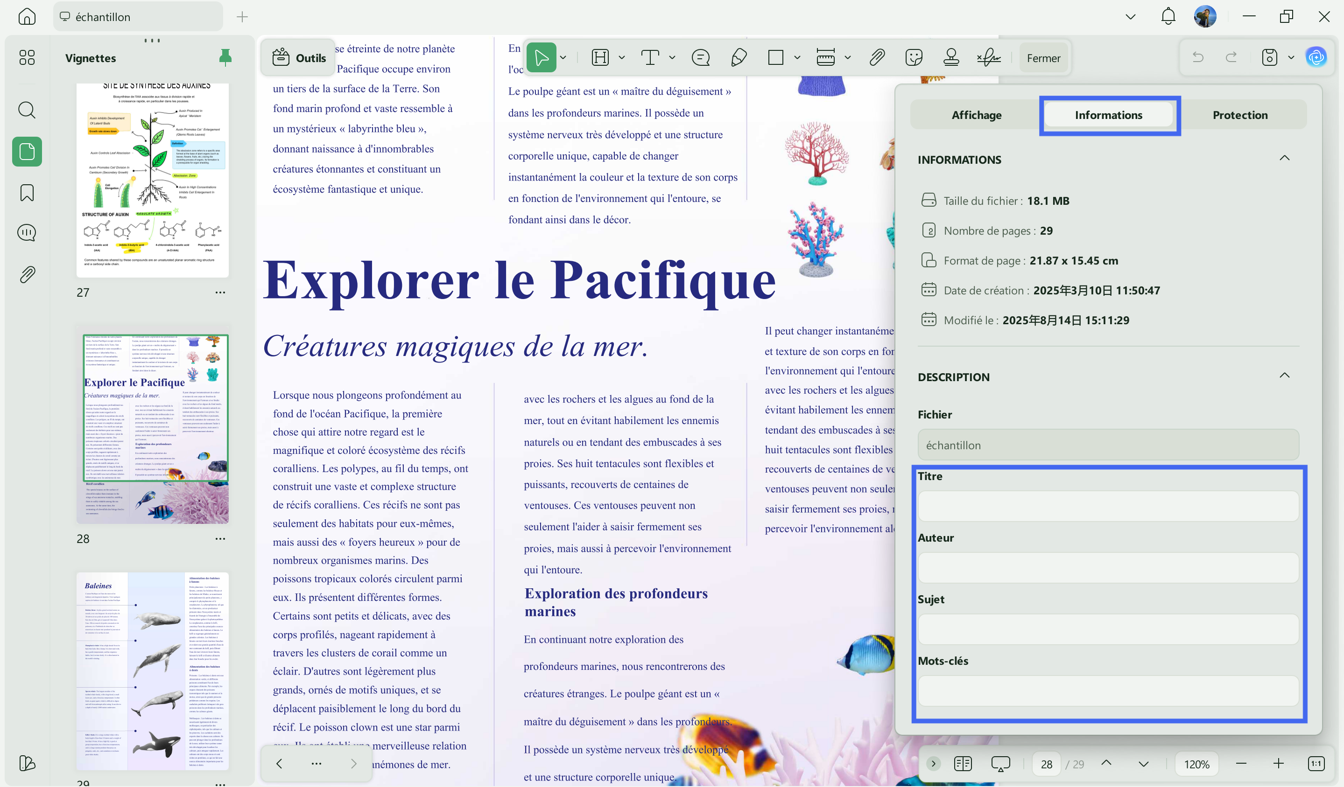This screenshot has width=1344, height=787.
Task: Select the Baleines page thumbnail
Action: point(153,671)
